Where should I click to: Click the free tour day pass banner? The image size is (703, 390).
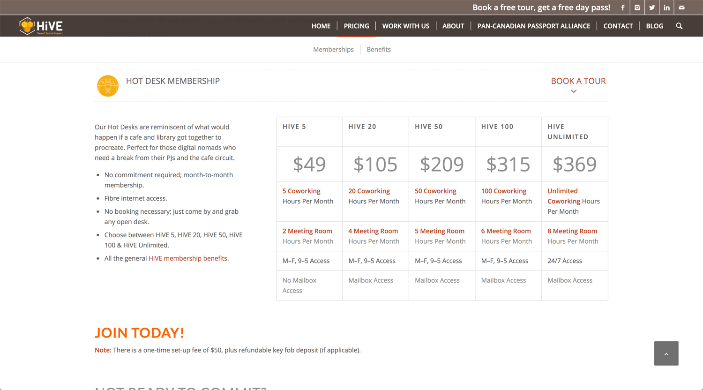pos(541,7)
